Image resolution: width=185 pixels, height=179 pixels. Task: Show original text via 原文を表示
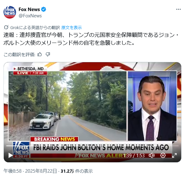click(x=71, y=27)
